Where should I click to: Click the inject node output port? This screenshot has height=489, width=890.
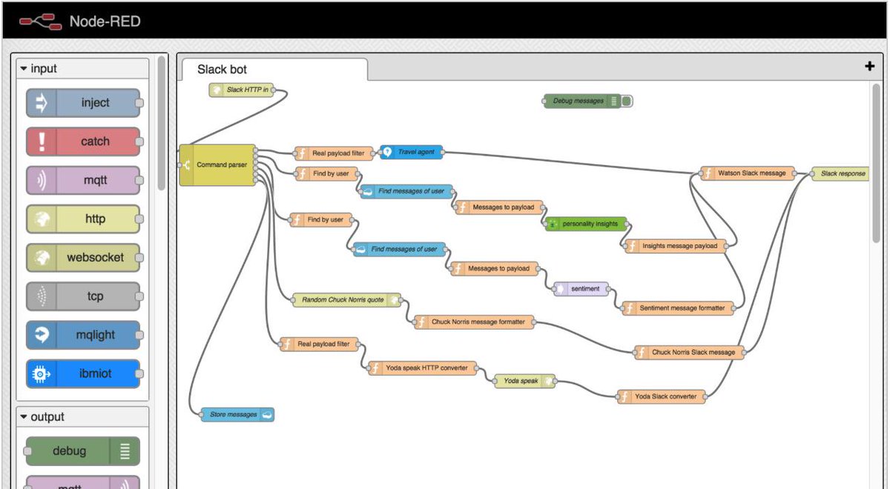click(x=139, y=103)
